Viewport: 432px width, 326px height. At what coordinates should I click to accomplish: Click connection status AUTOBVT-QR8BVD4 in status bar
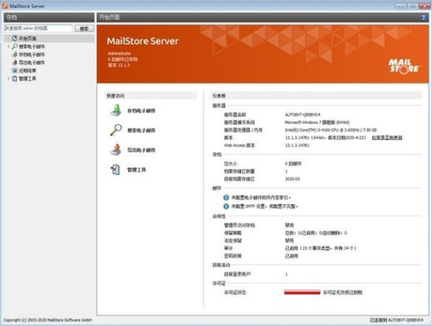pyautogui.click(x=397, y=320)
